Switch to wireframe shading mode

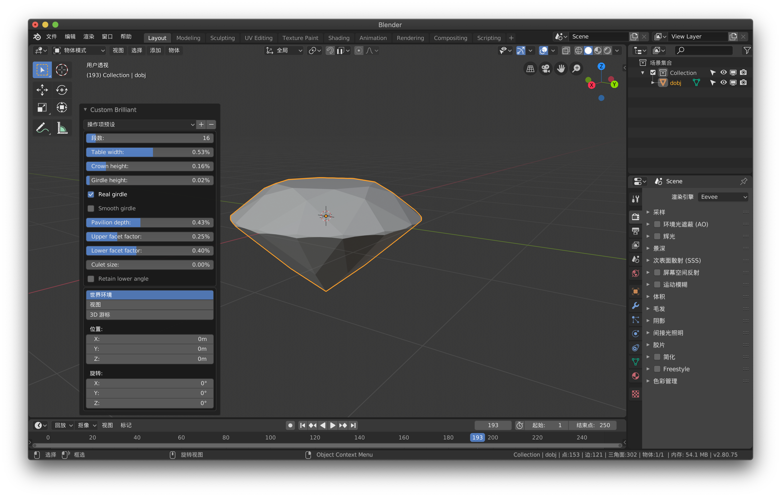click(578, 51)
